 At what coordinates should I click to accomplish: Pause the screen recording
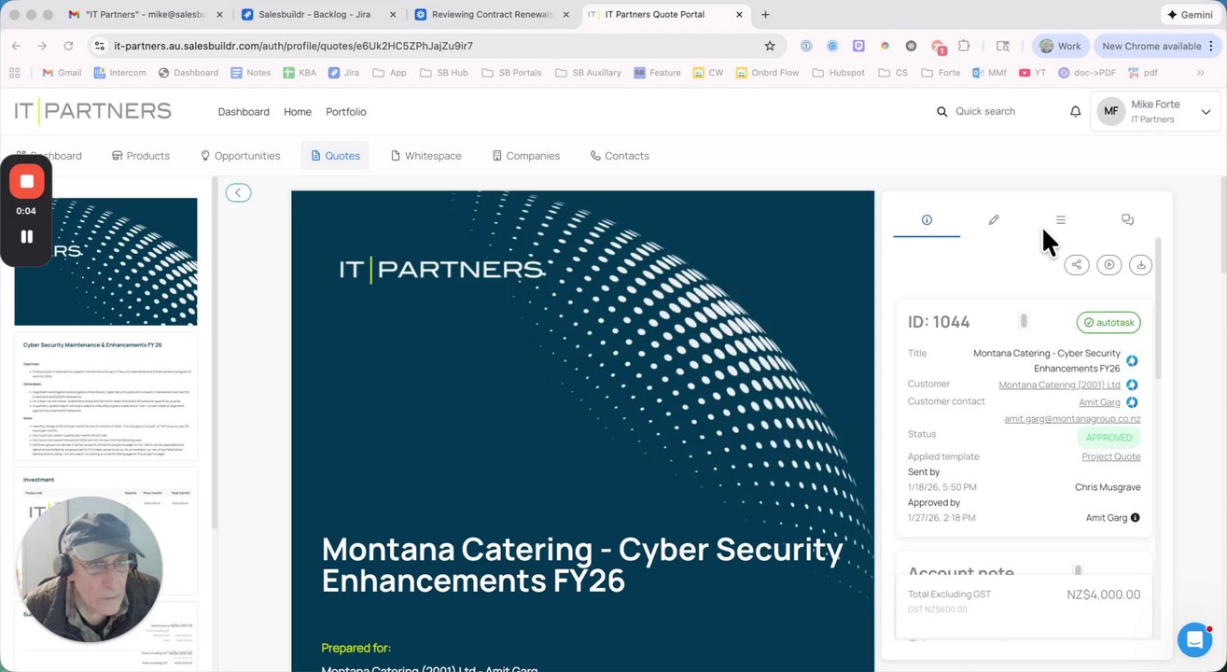coord(27,237)
